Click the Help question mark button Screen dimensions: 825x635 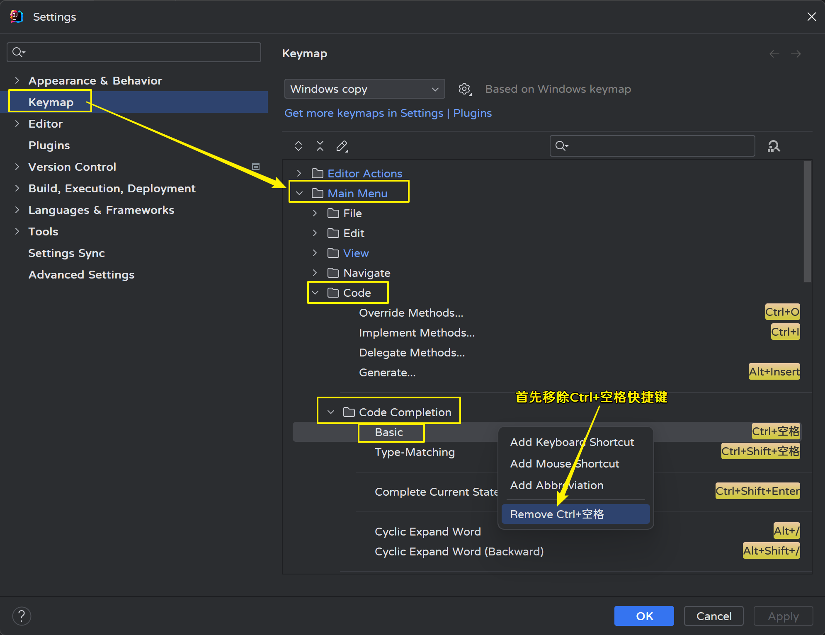[22, 616]
